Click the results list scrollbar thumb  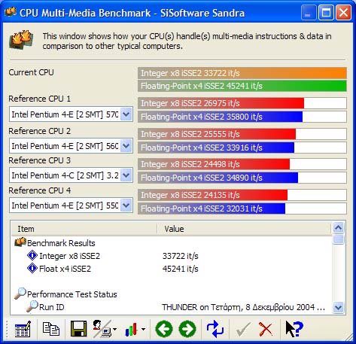(339, 239)
